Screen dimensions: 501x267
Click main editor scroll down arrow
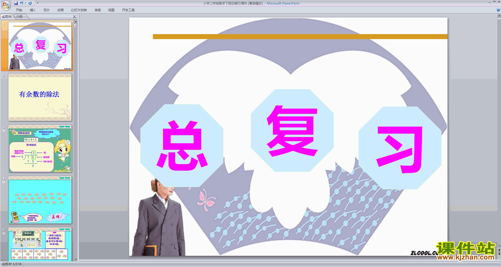[499, 246]
